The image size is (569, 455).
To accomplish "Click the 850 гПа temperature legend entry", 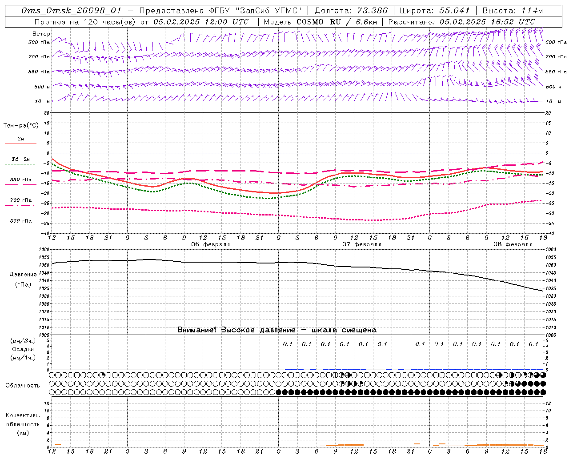I will click(x=21, y=180).
